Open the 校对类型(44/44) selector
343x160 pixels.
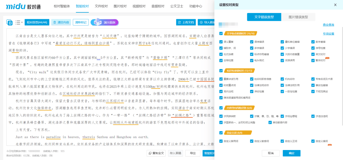point(37,22)
